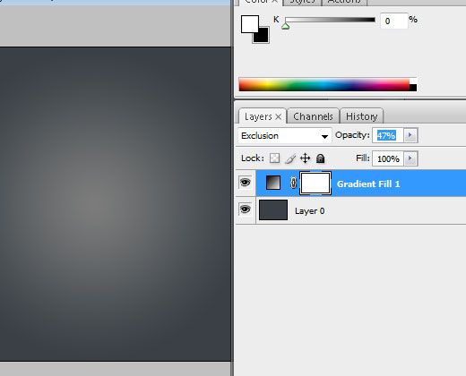Hide the Gradient Fill 1 layer
This screenshot has height=376, width=466.
[246, 183]
